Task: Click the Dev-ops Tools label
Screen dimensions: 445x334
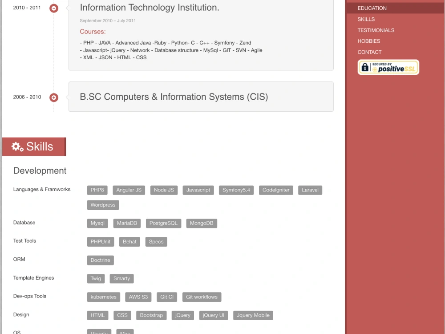Action: [x=29, y=296]
